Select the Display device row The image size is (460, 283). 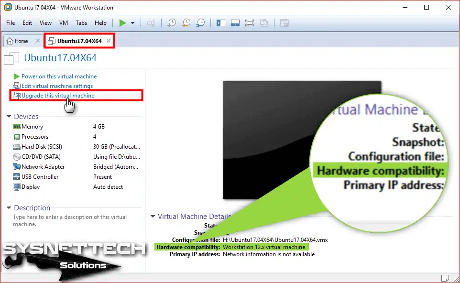click(x=77, y=187)
